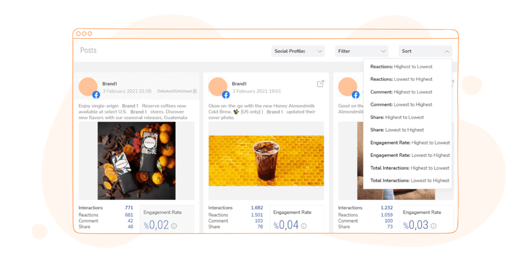Sort by Engagement Rate: Highest to Lowest
The height and width of the screenshot is (262, 531).
(x=410, y=143)
